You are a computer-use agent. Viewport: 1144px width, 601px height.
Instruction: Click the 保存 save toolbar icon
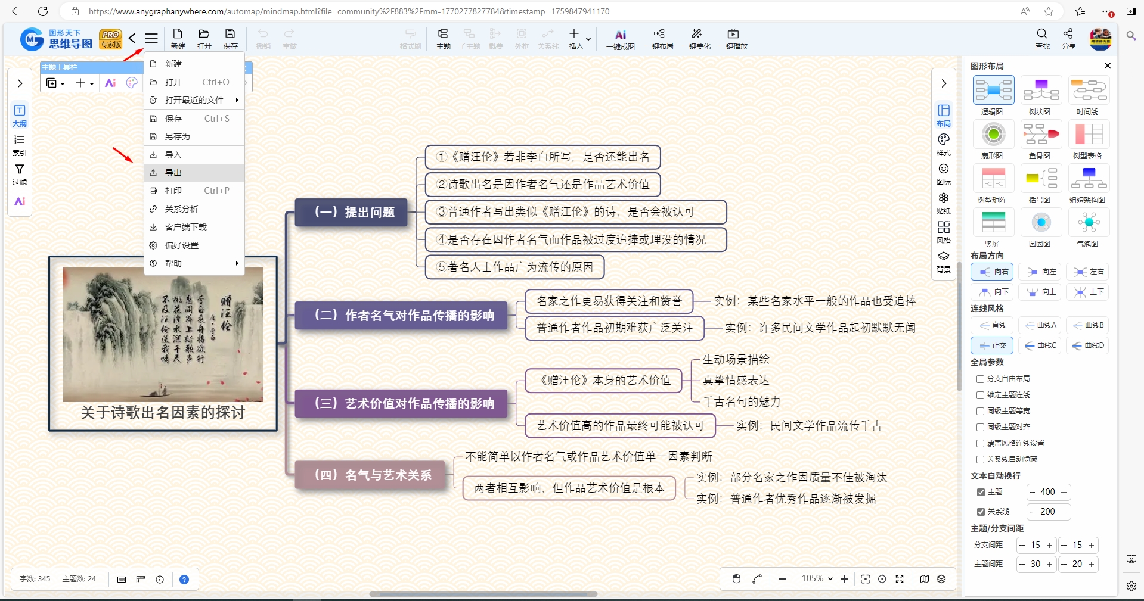click(x=230, y=39)
